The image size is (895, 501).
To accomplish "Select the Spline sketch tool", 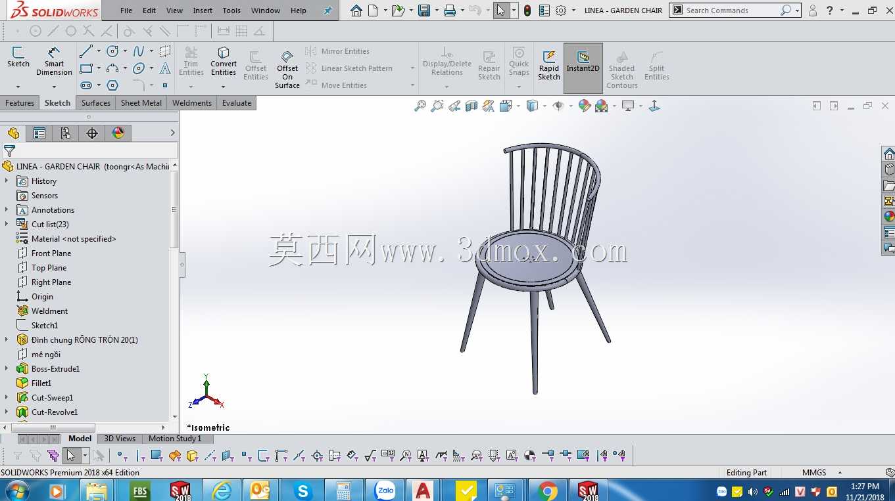I will (x=139, y=51).
